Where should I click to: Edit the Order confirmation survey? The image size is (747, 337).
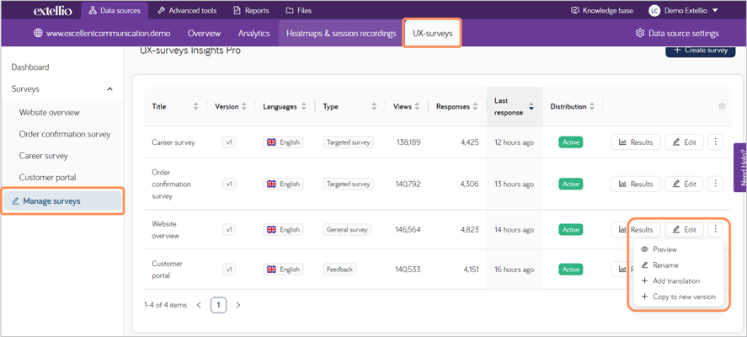point(684,184)
